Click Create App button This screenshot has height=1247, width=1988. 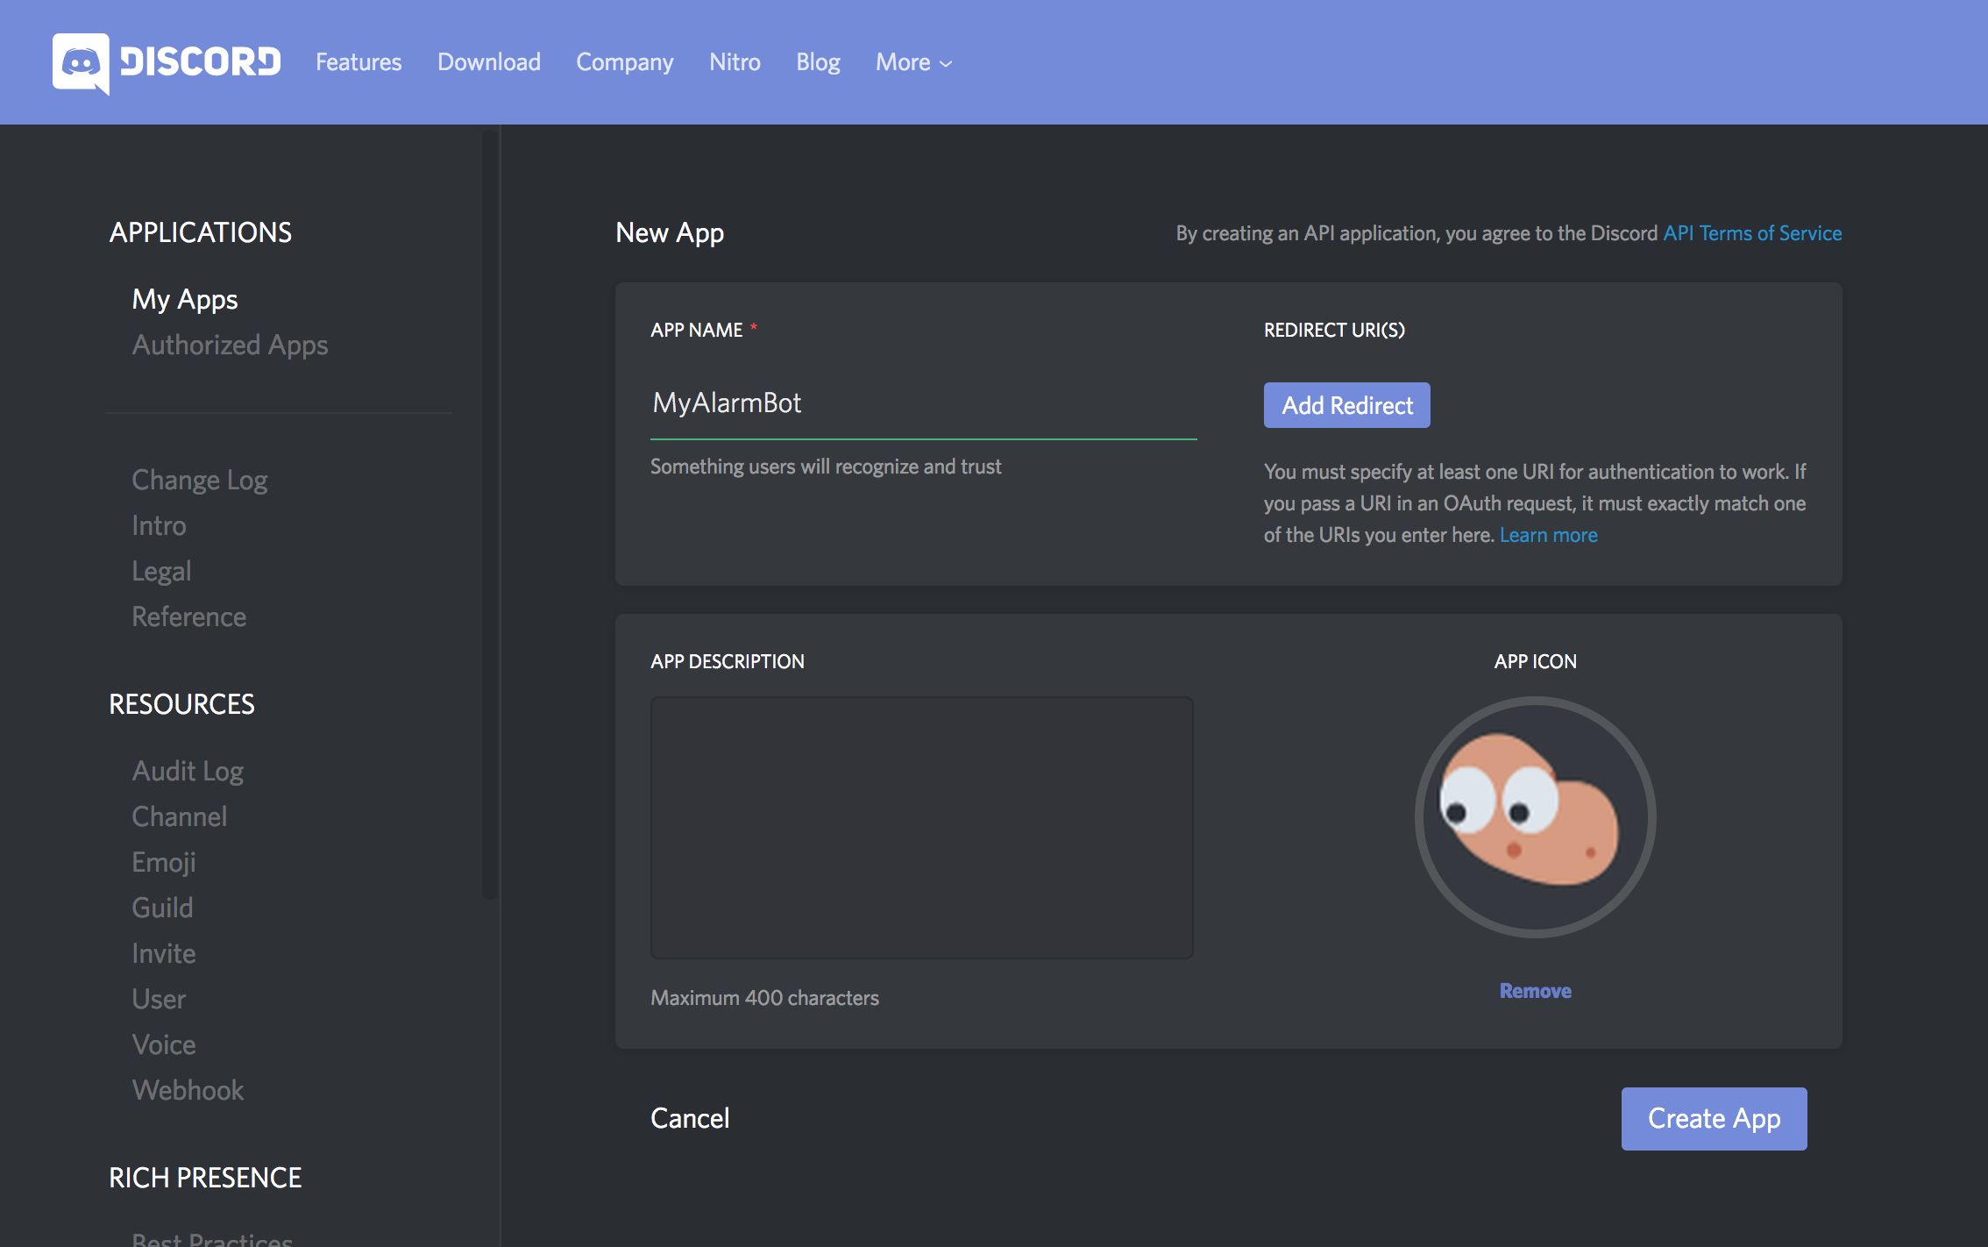1713,1119
